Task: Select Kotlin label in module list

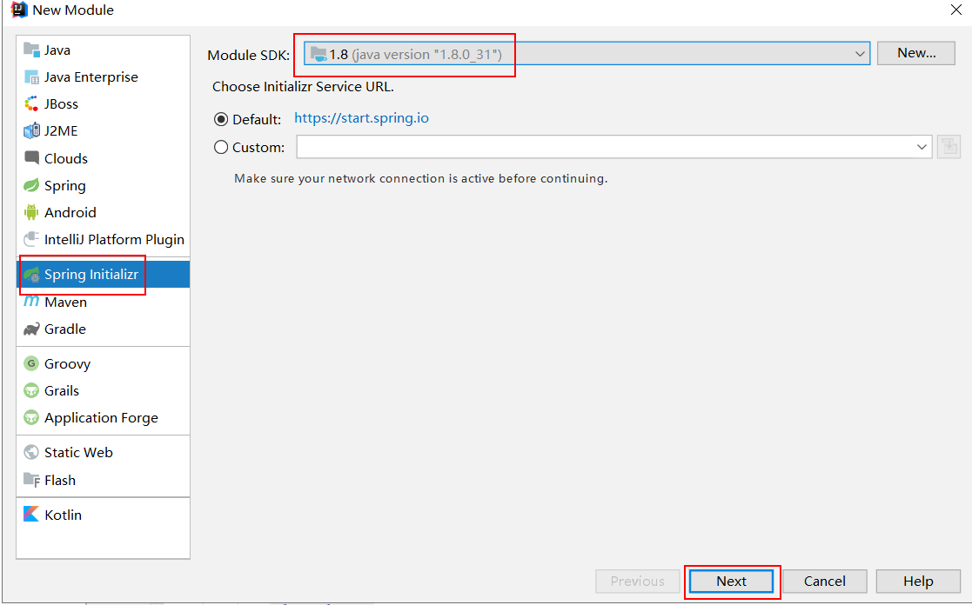Action: tap(63, 515)
